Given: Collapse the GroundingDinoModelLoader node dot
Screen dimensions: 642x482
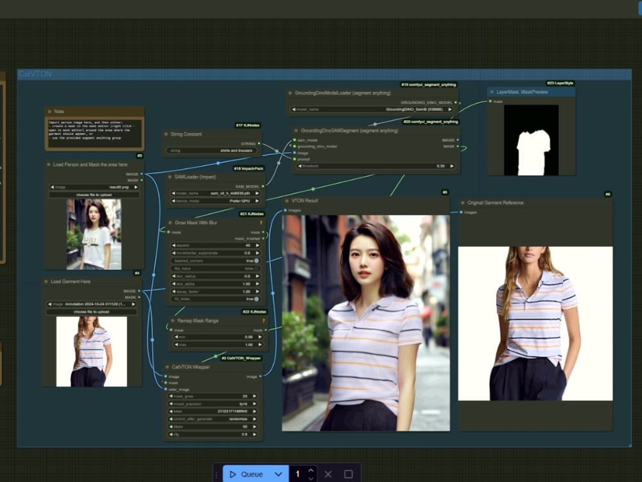Looking at the screenshot, I should point(290,93).
